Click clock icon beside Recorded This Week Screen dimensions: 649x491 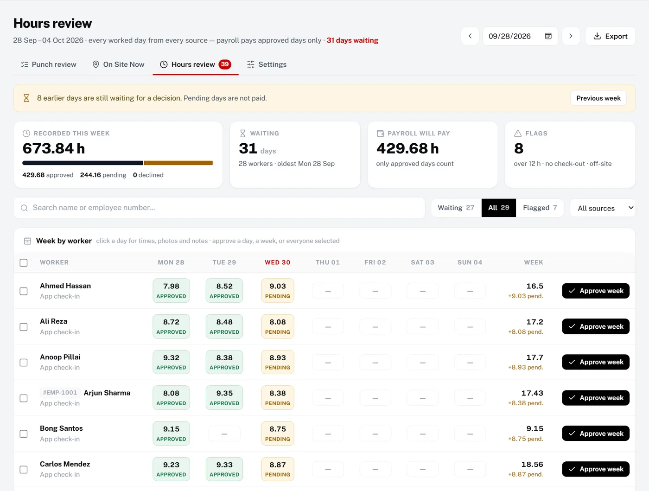coord(26,134)
